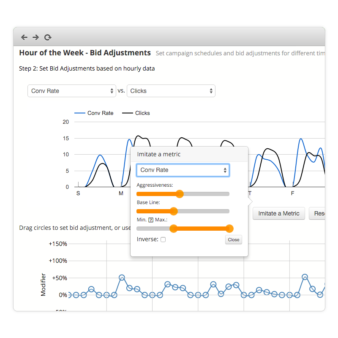Click the Imitate a Metric button
Screen dimensions: 338x338
(278, 213)
